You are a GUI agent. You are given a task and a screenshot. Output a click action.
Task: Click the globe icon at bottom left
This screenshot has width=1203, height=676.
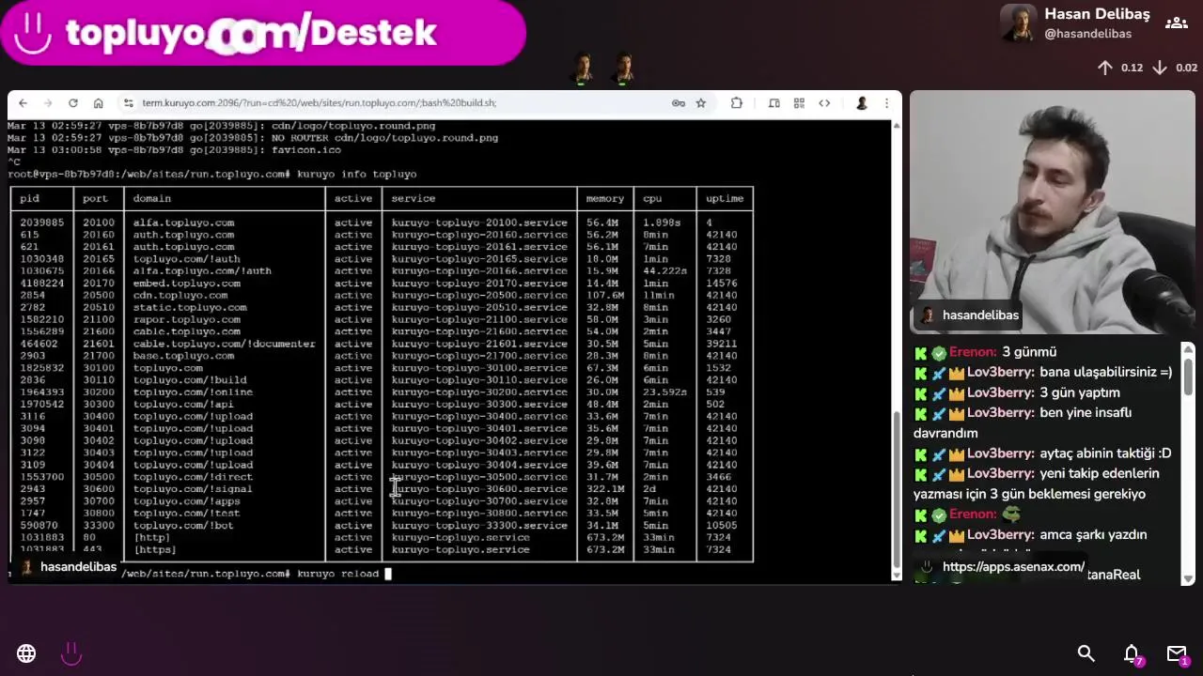pyautogui.click(x=26, y=653)
